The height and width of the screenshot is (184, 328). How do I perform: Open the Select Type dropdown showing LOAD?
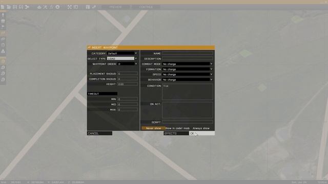pyautogui.click(x=122, y=59)
